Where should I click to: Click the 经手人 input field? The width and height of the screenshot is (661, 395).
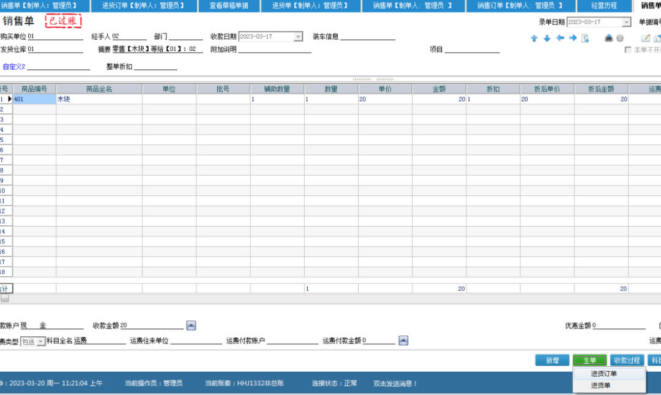(129, 37)
